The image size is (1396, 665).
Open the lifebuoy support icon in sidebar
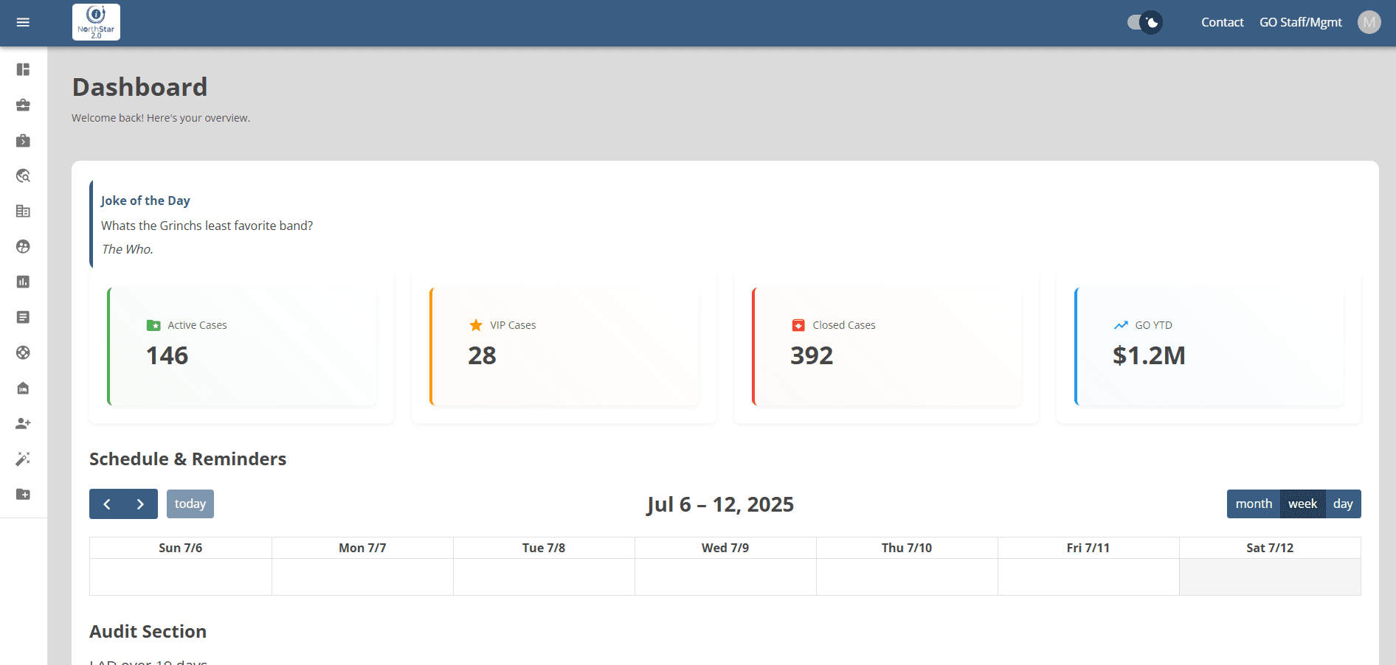point(23,352)
